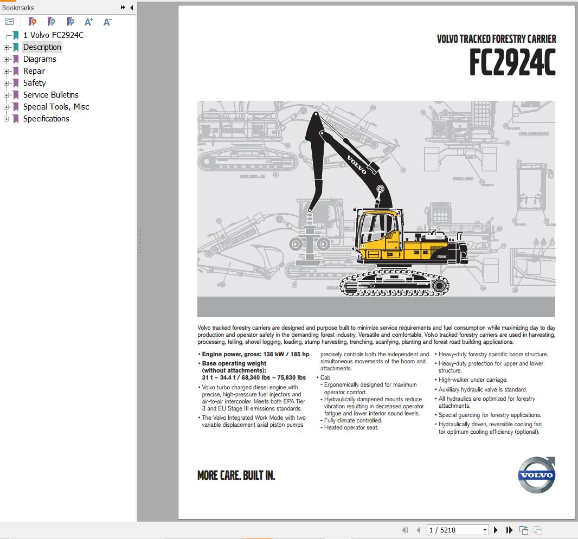
Task: Click the bookmark icon beside Repair
Action: (16, 71)
